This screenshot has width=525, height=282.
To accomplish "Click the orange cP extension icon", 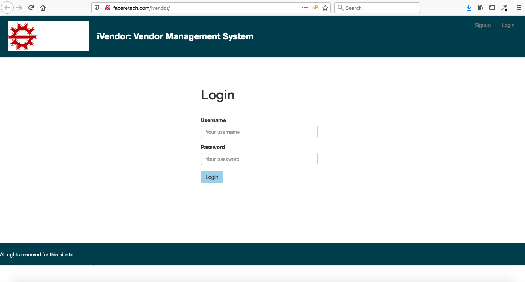I will (x=315, y=8).
